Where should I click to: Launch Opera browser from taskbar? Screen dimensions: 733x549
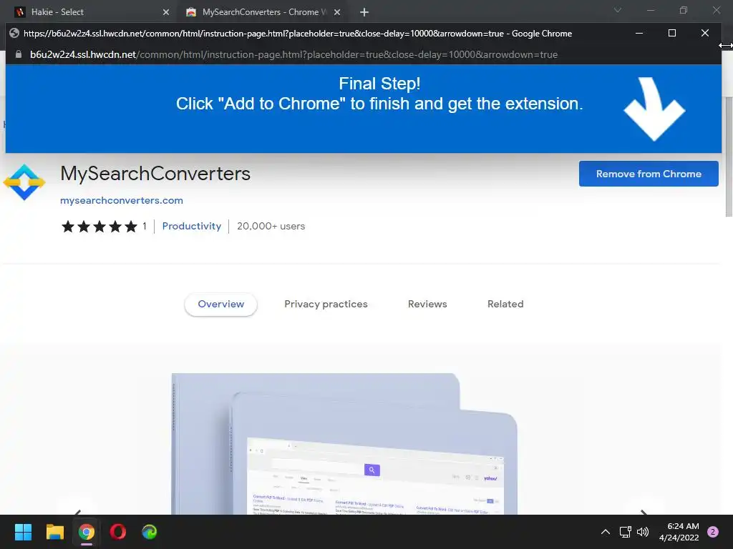click(x=118, y=532)
